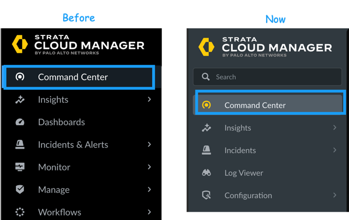Click the yellow Command Center icon in the Now sidebar

click(206, 105)
